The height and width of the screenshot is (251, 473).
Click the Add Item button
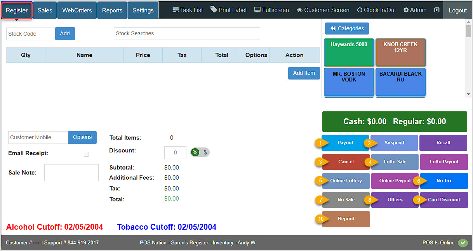(x=304, y=73)
